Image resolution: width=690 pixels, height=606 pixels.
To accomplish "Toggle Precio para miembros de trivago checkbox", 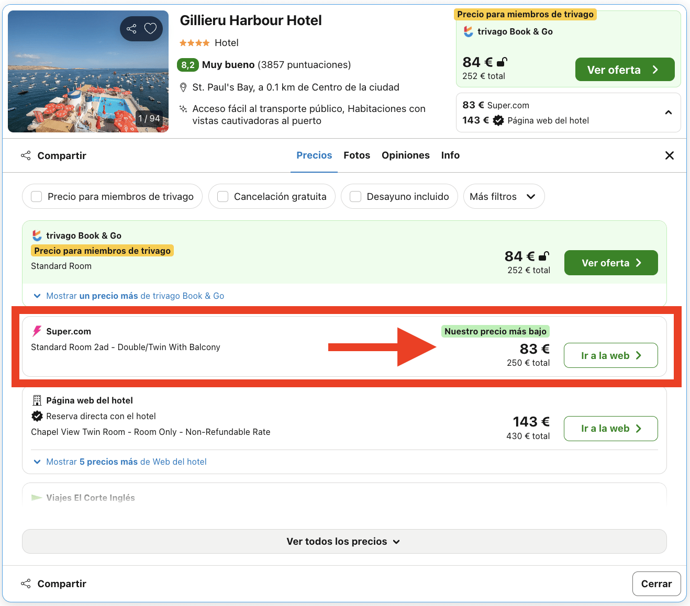I will (x=37, y=196).
